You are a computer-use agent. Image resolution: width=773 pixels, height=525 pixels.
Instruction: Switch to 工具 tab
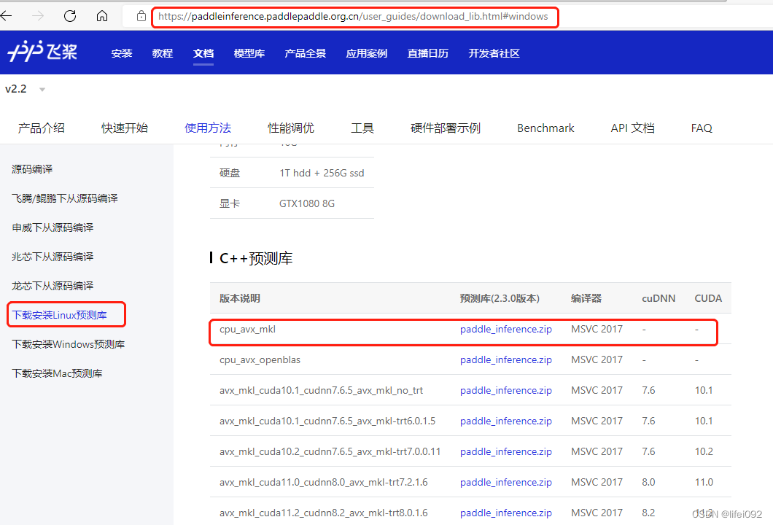click(x=362, y=128)
